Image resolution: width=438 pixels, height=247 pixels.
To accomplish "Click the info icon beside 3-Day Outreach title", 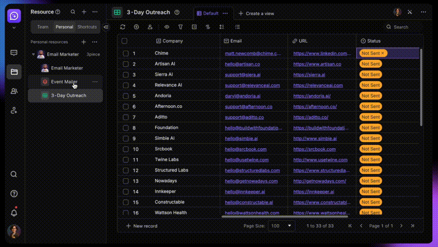I will (x=177, y=12).
